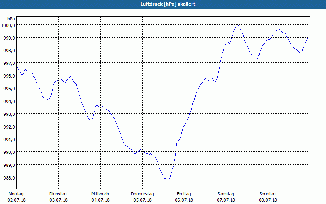Select the 993,0 axis value
Screen dimensions: 326x204
click(x=10, y=114)
